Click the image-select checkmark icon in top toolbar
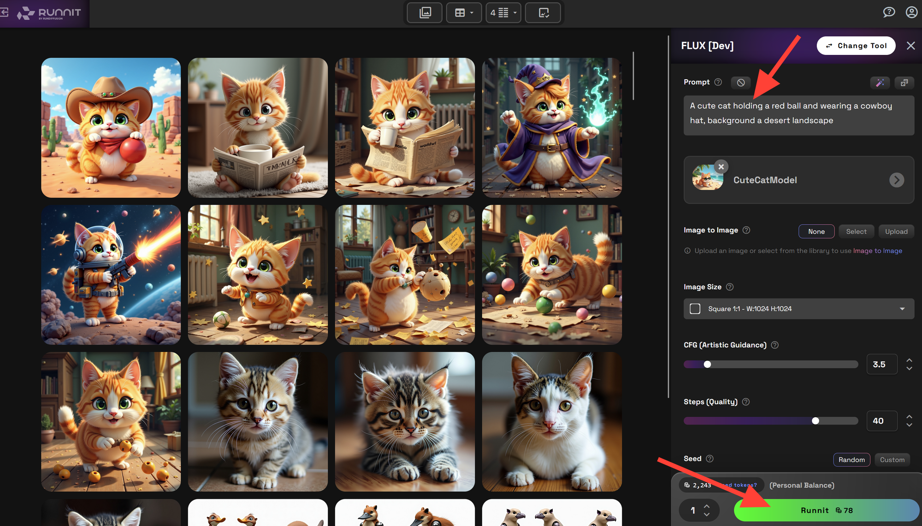922x526 pixels. coord(543,12)
